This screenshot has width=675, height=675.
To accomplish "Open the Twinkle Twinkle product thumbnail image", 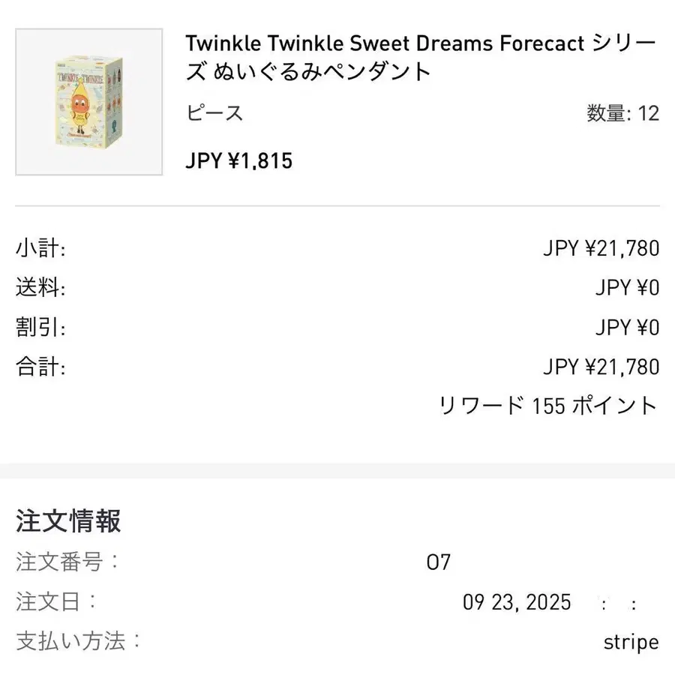I will click(89, 102).
